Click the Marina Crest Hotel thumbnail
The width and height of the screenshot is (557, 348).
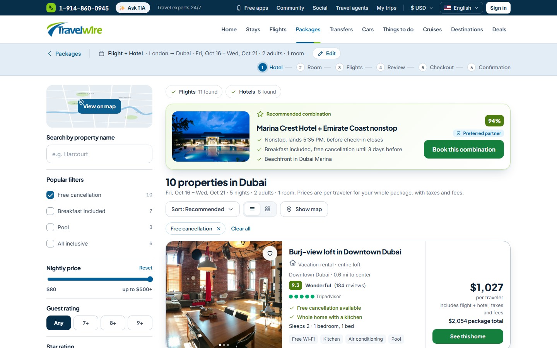point(211,136)
